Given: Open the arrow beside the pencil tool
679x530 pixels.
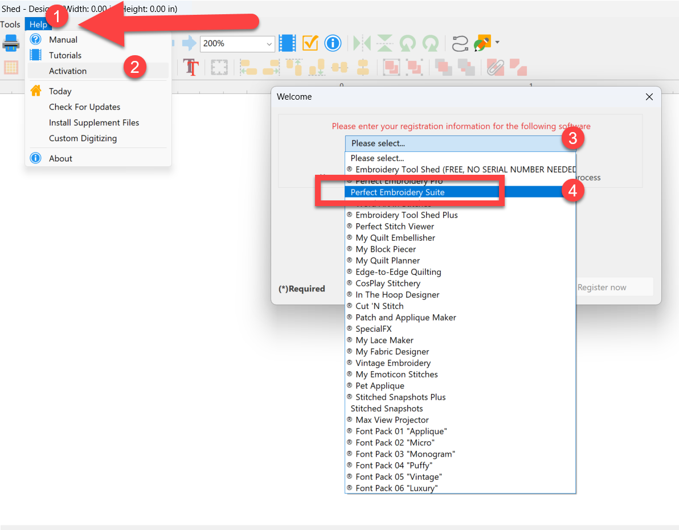Looking at the screenshot, I should (497, 42).
